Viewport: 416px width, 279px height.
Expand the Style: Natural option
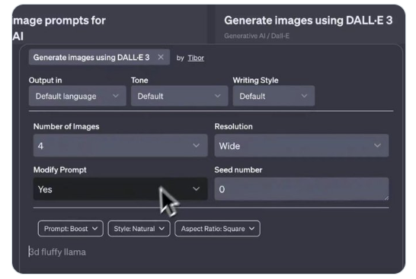pos(139,229)
